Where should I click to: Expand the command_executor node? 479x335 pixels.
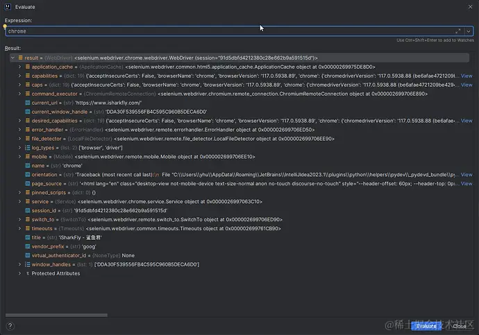point(19,94)
